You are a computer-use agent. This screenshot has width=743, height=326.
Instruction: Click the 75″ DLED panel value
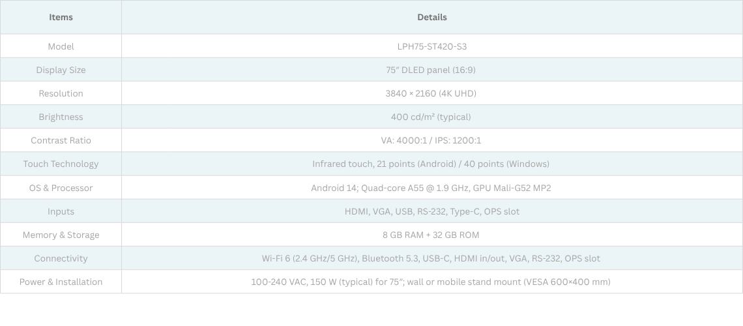[x=431, y=70]
